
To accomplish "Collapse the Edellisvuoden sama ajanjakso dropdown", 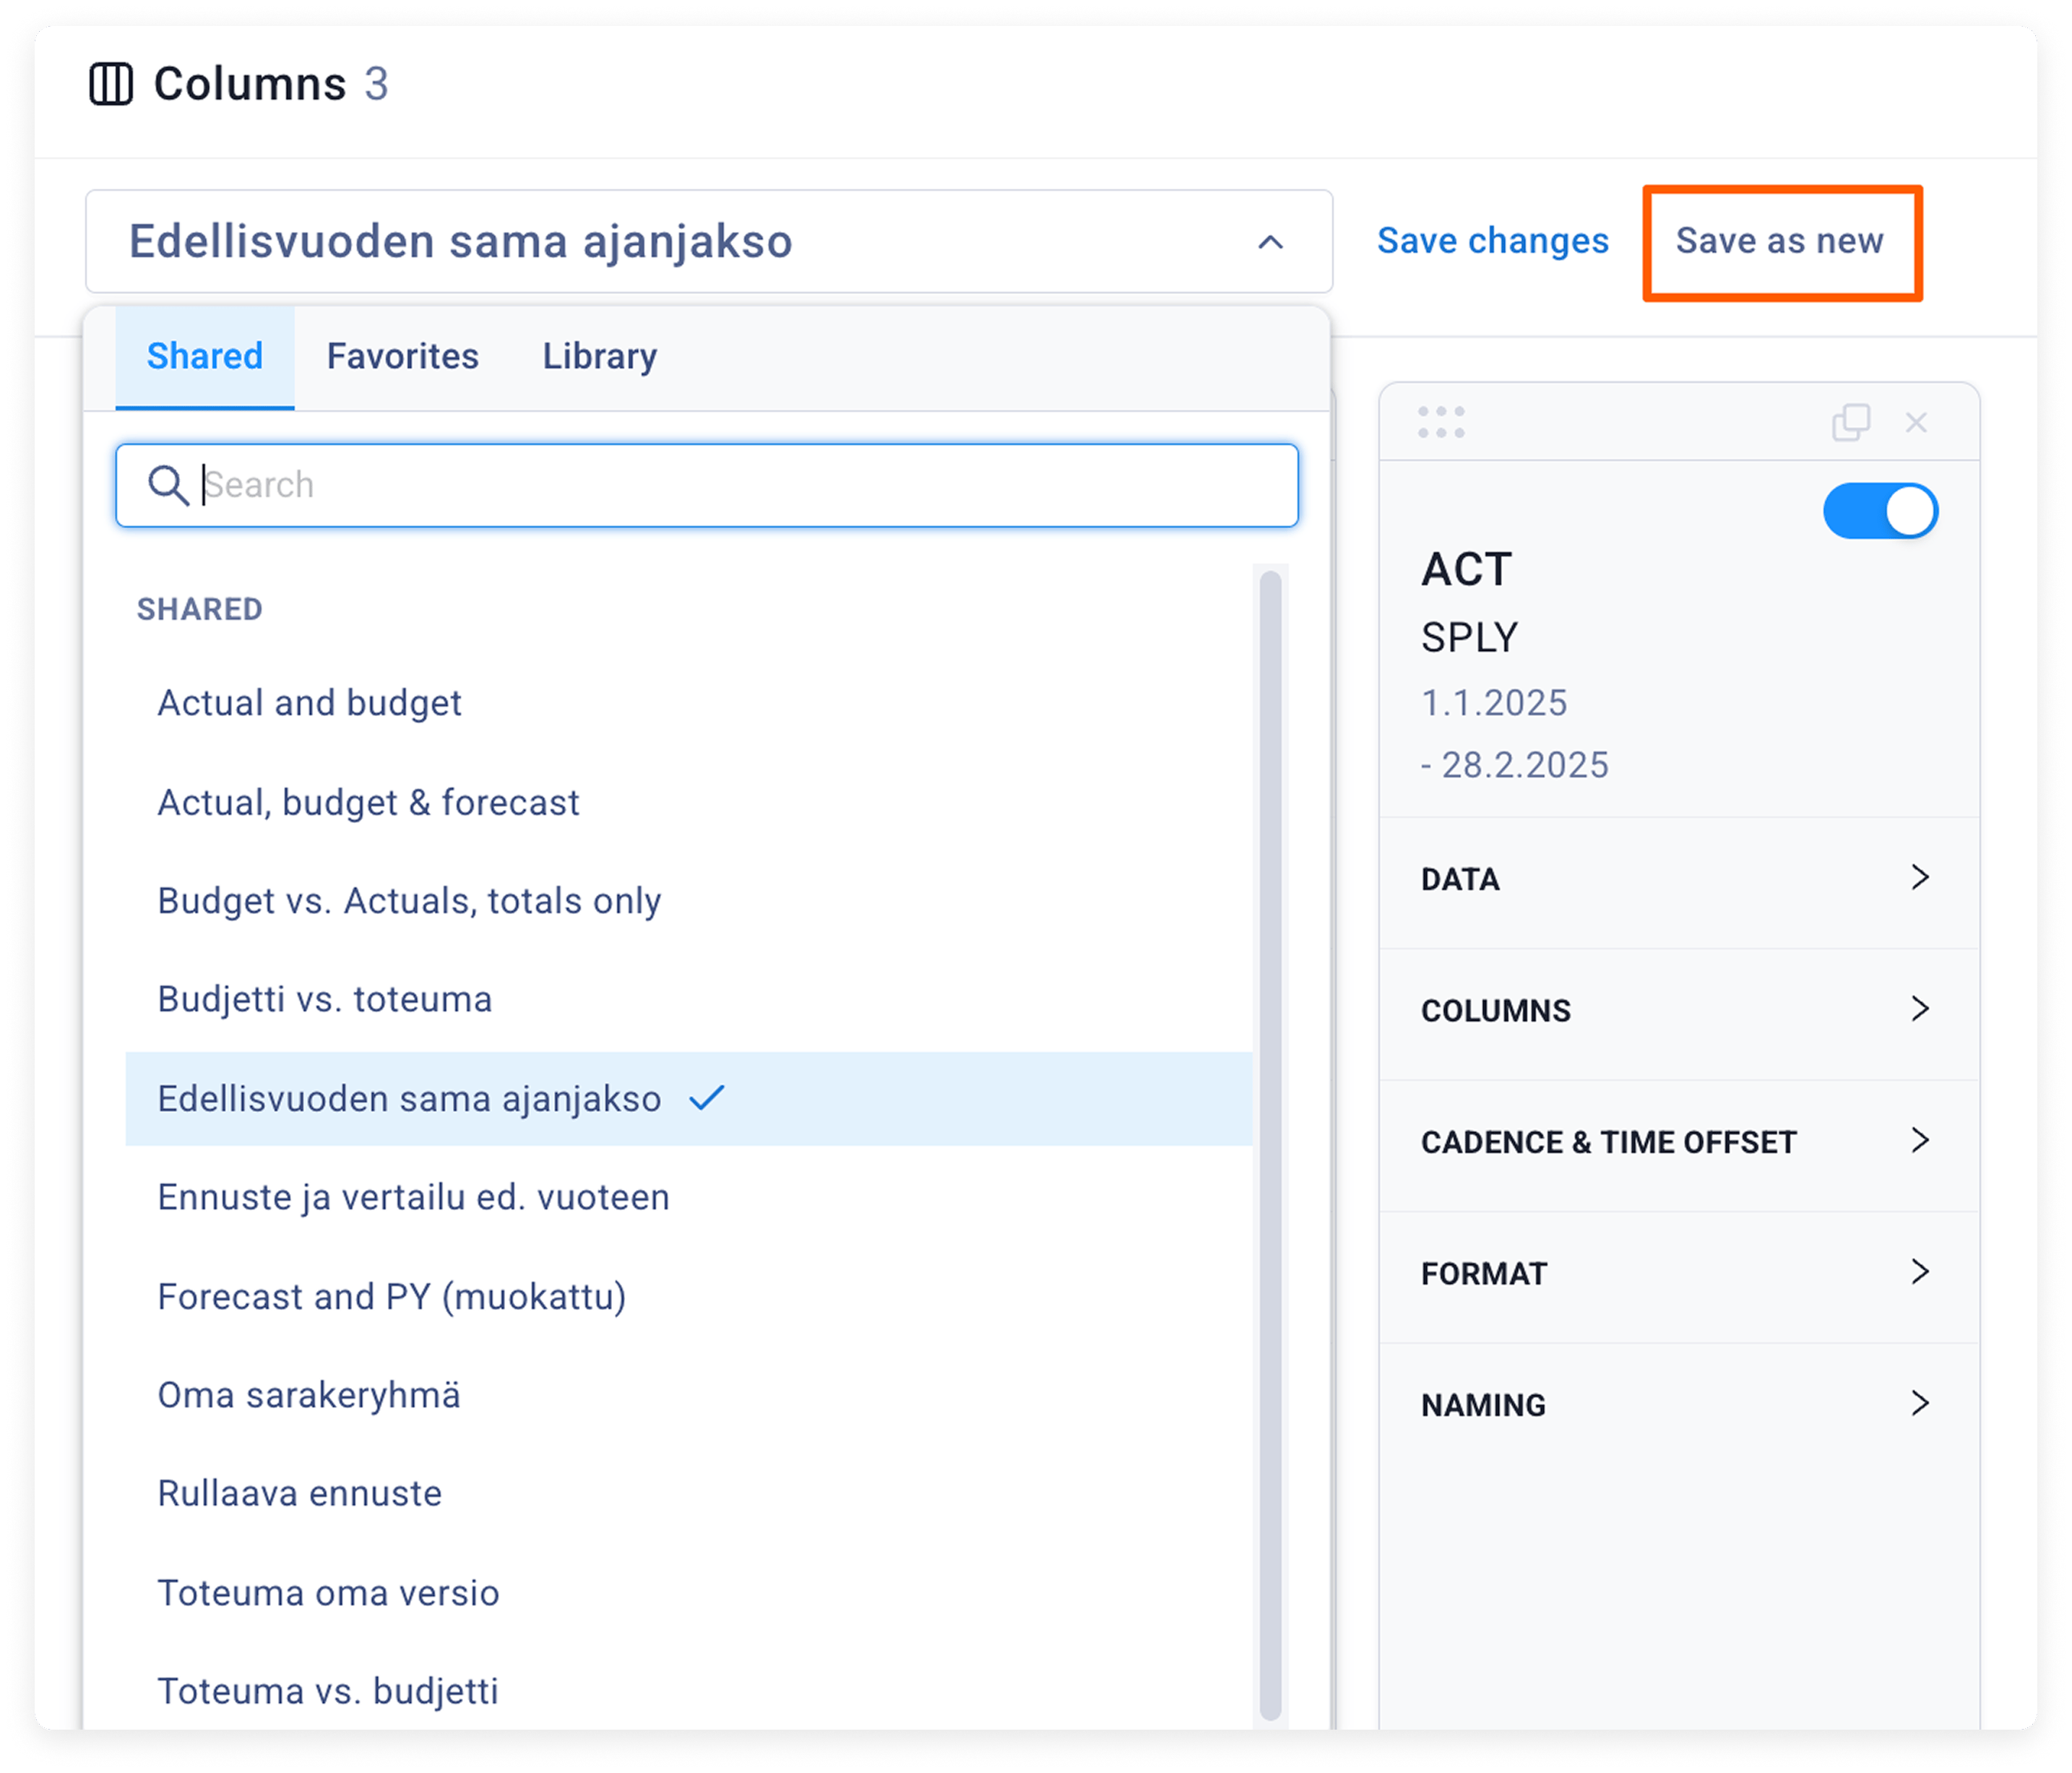I will tap(1270, 242).
